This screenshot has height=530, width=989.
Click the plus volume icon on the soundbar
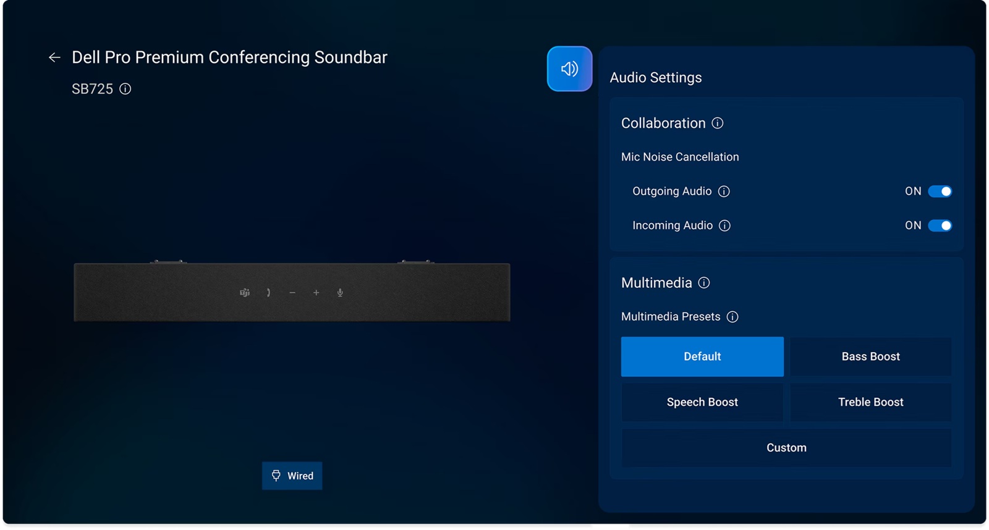pyautogui.click(x=316, y=293)
